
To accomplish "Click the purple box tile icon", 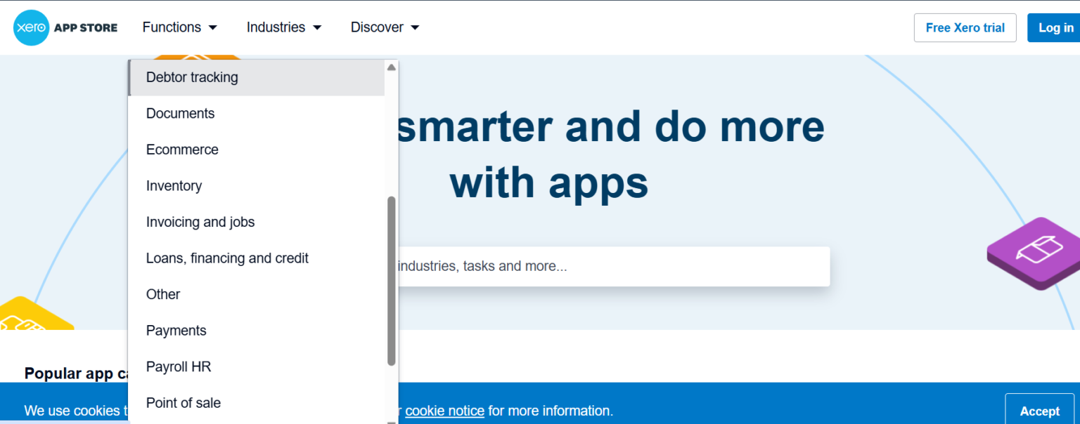I will coord(1036,252).
